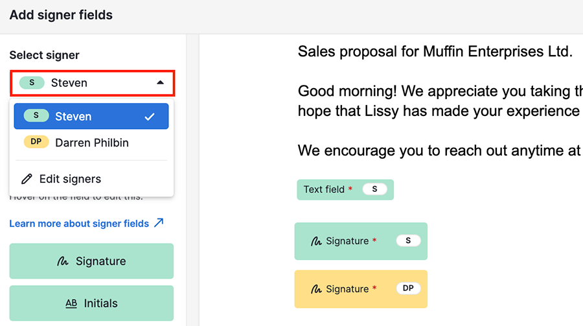The width and height of the screenshot is (583, 326).
Task: Click the squiggle icon in the yellow Signature field
Action: point(316,289)
